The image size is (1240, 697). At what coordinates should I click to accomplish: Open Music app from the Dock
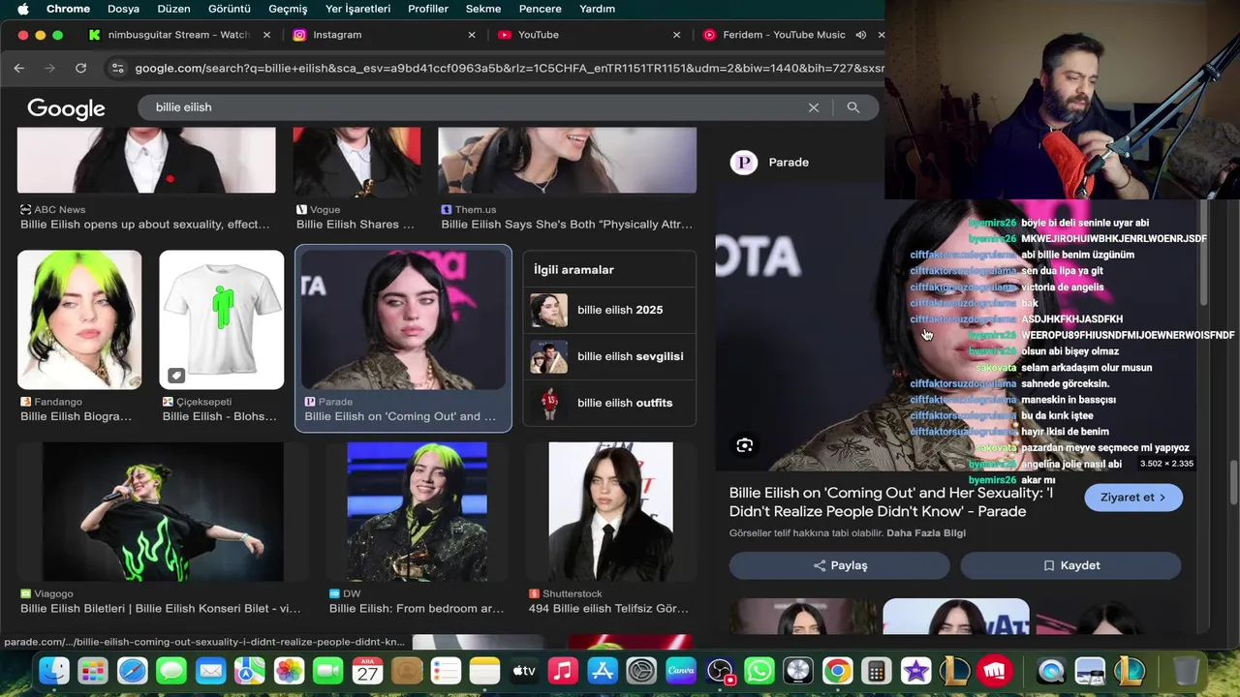[563, 670]
